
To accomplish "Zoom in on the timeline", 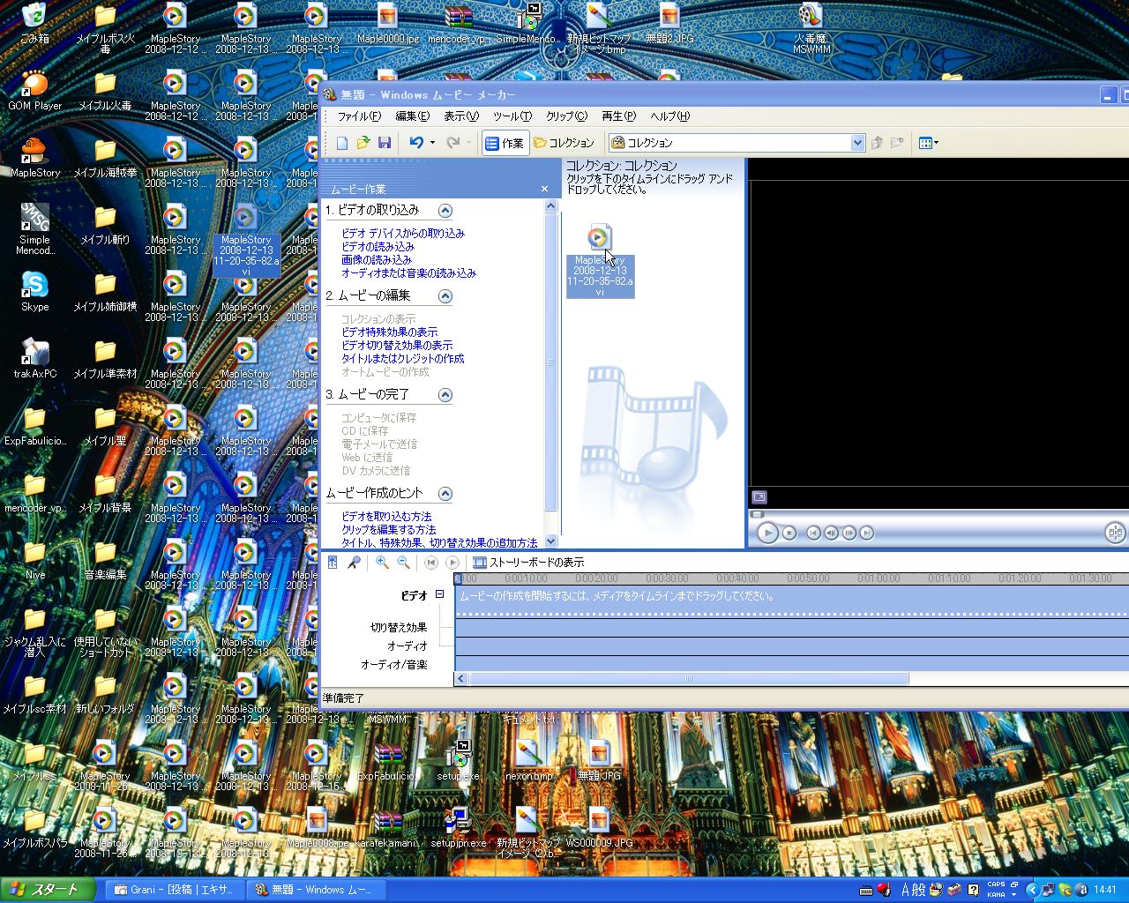I will coord(382,563).
